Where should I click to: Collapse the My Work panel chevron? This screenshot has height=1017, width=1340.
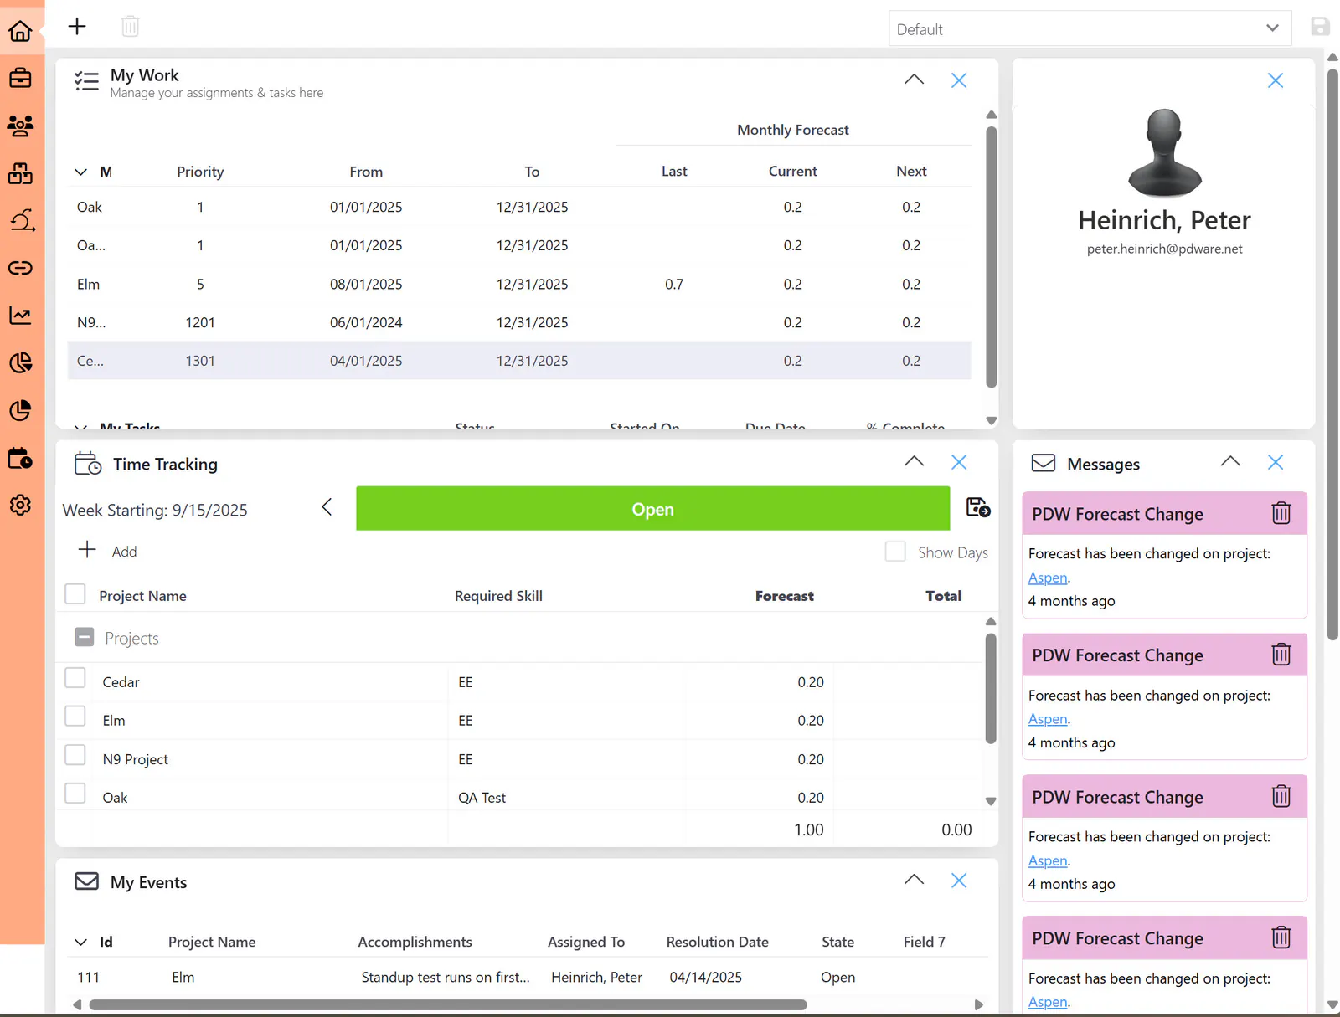pos(914,80)
